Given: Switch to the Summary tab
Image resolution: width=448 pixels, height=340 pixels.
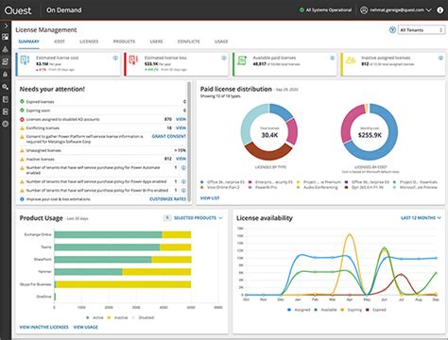Looking at the screenshot, I should tap(28, 42).
